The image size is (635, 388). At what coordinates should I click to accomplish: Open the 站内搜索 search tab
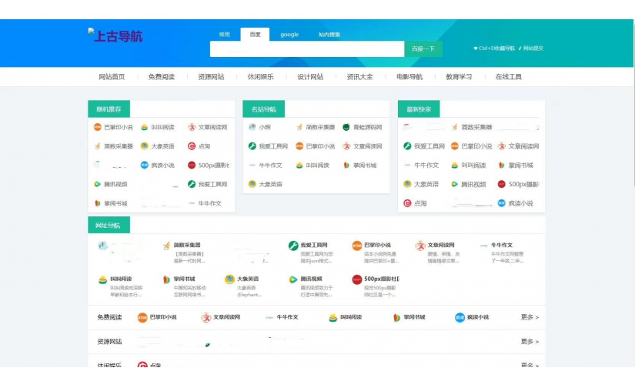click(x=329, y=35)
